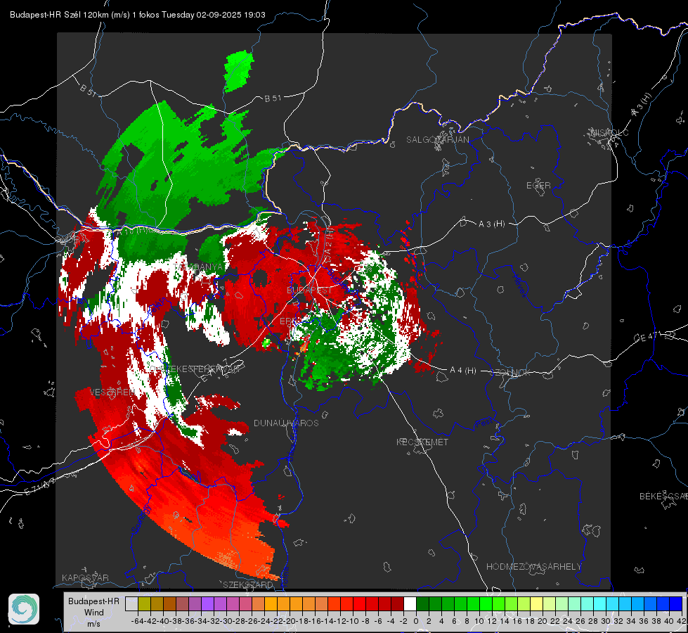Click the isolated bright green radar patch at top
688x633 pixels.
coord(239,71)
